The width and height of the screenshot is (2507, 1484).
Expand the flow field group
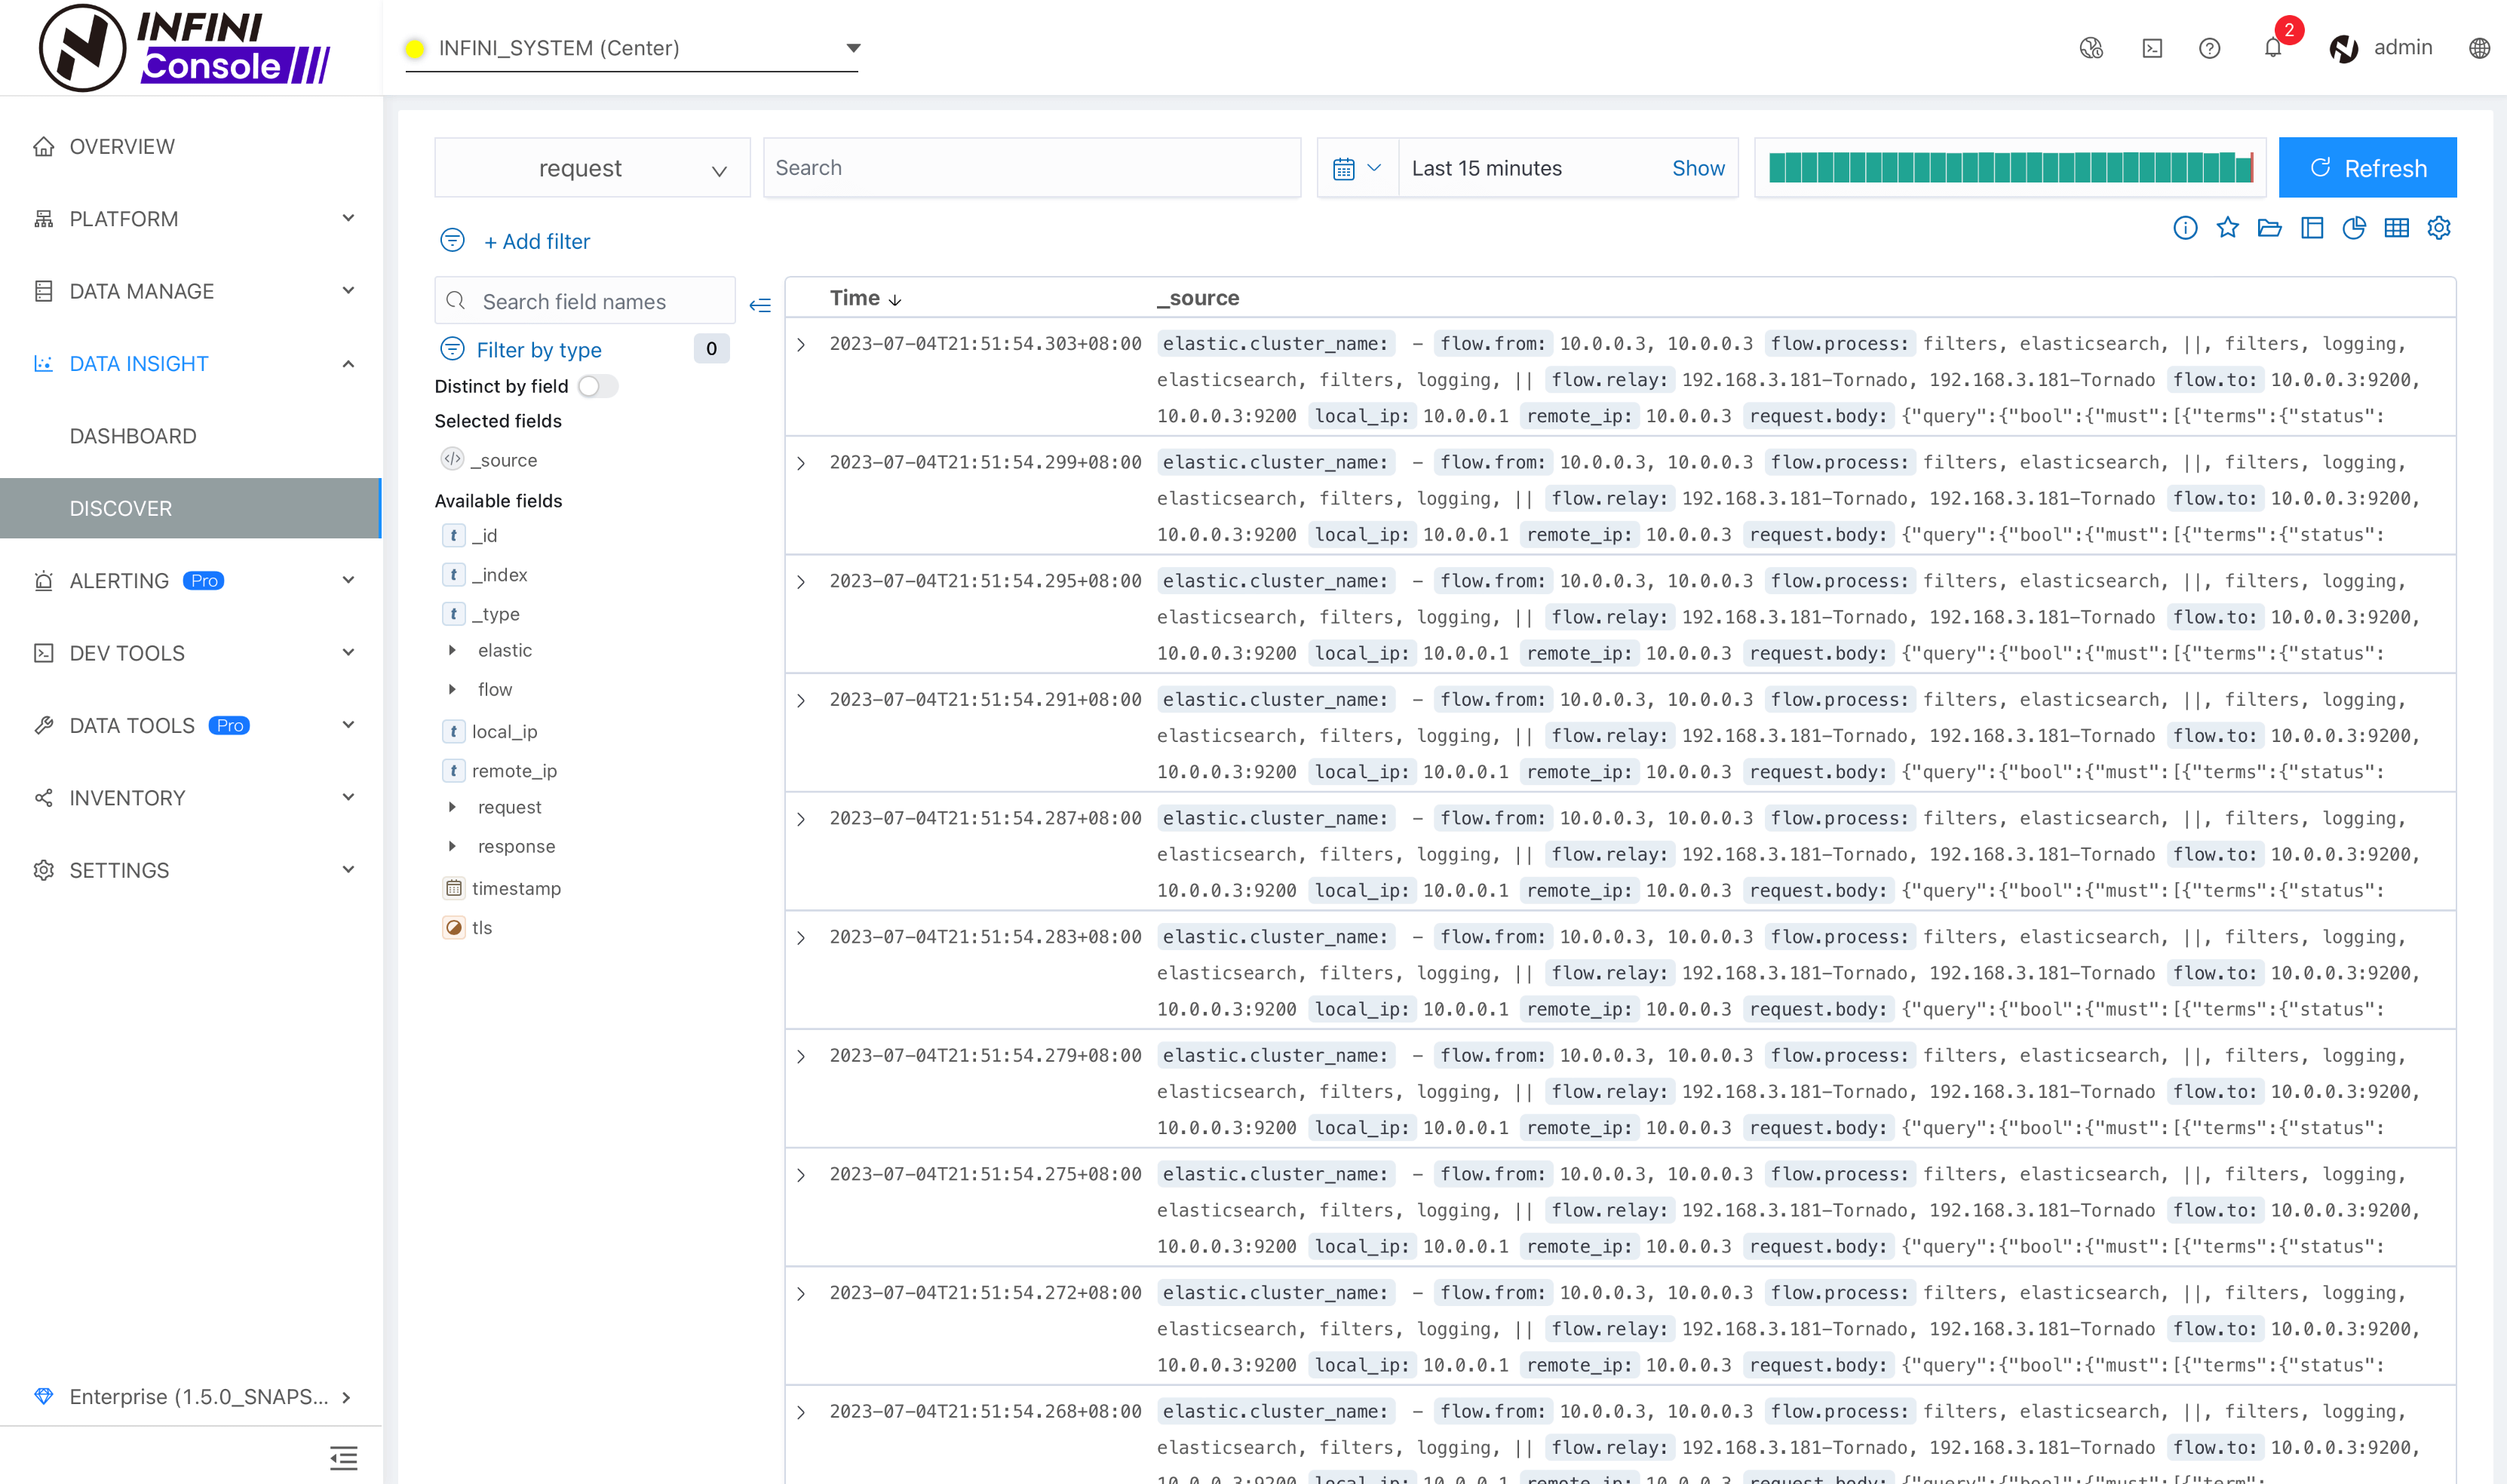pyautogui.click(x=452, y=689)
